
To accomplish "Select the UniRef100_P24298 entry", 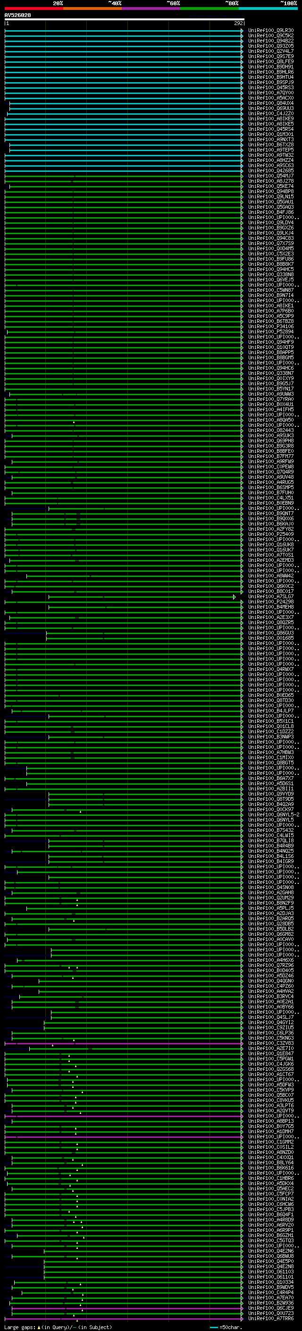I will coord(271,602).
